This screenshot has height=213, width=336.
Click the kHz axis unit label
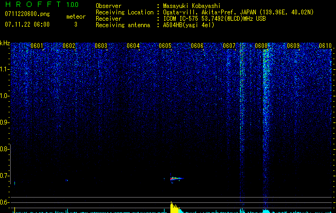pos(5,43)
